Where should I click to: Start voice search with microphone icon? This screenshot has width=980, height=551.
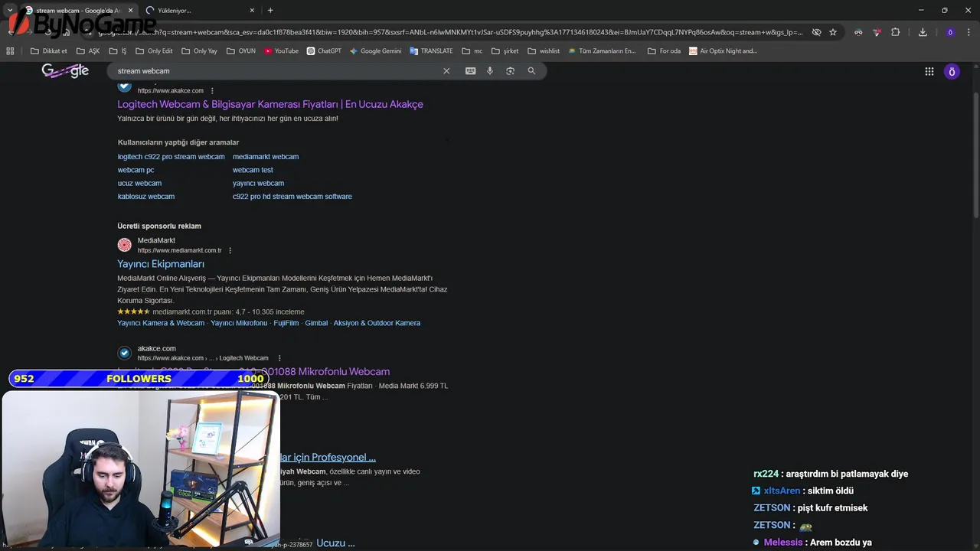pos(490,71)
